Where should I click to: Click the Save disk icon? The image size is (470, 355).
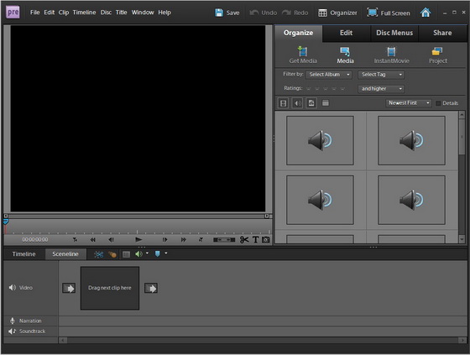point(219,13)
